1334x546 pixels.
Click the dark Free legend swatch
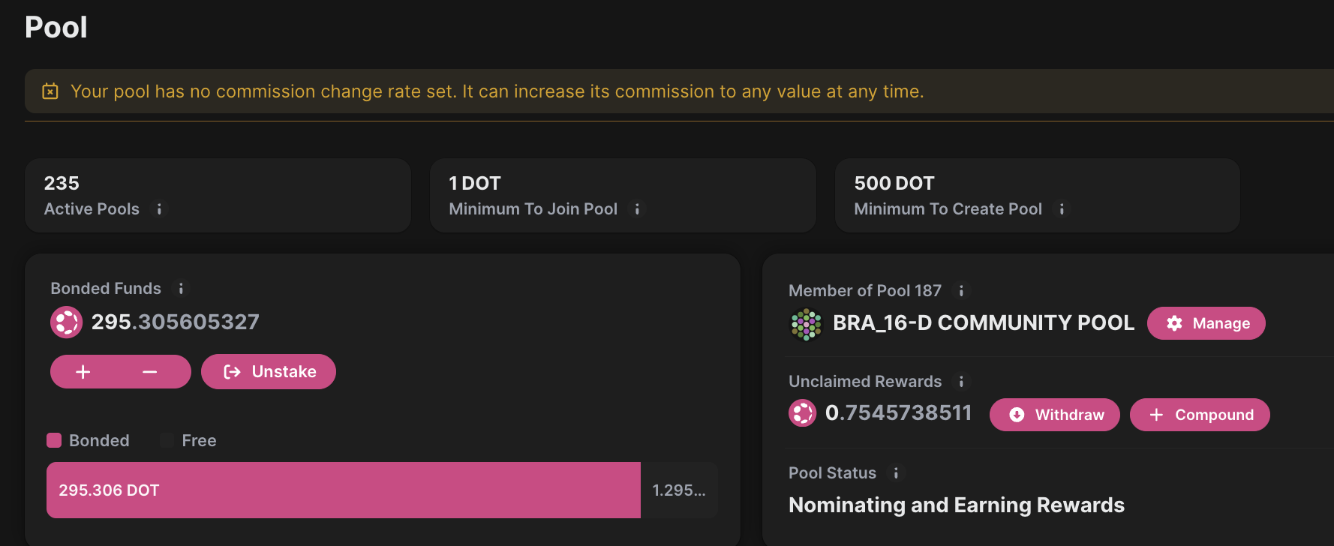[x=167, y=440]
